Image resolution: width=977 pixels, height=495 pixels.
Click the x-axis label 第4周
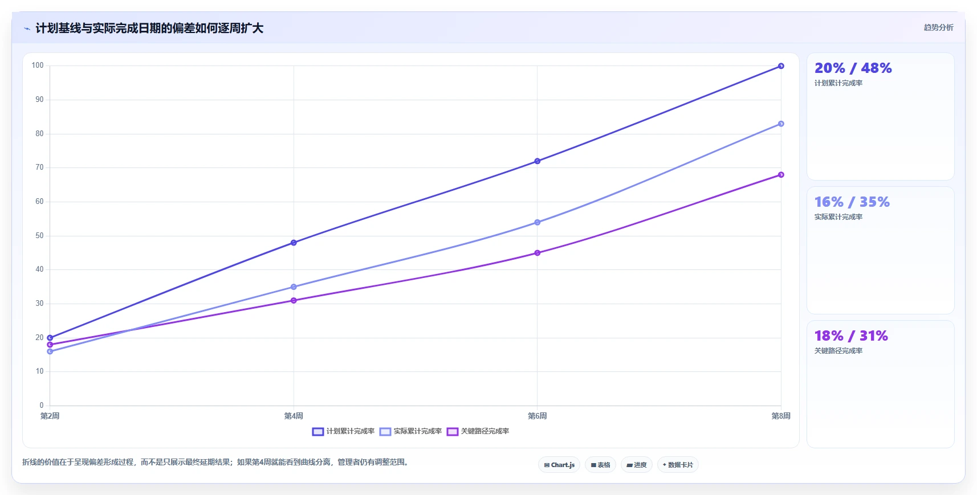coord(294,416)
